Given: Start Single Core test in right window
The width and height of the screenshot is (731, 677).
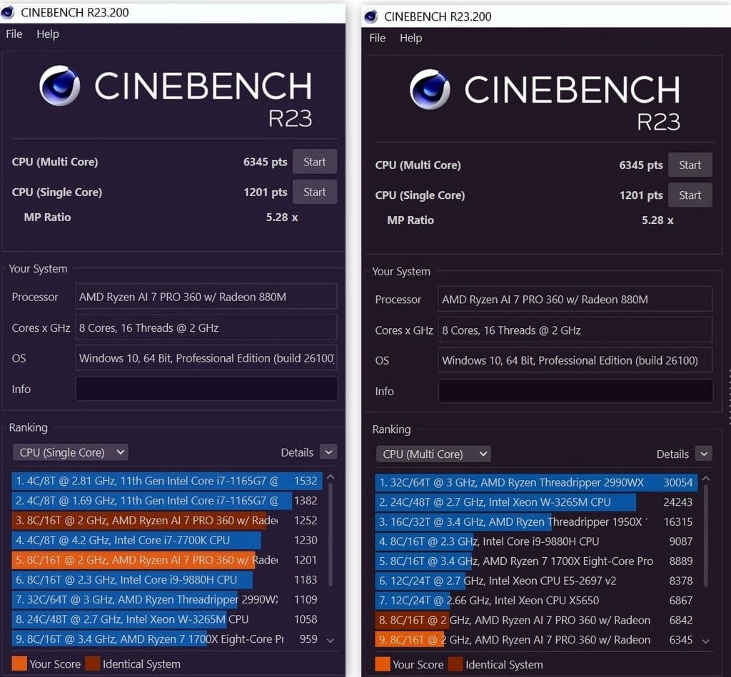Looking at the screenshot, I should click(690, 195).
